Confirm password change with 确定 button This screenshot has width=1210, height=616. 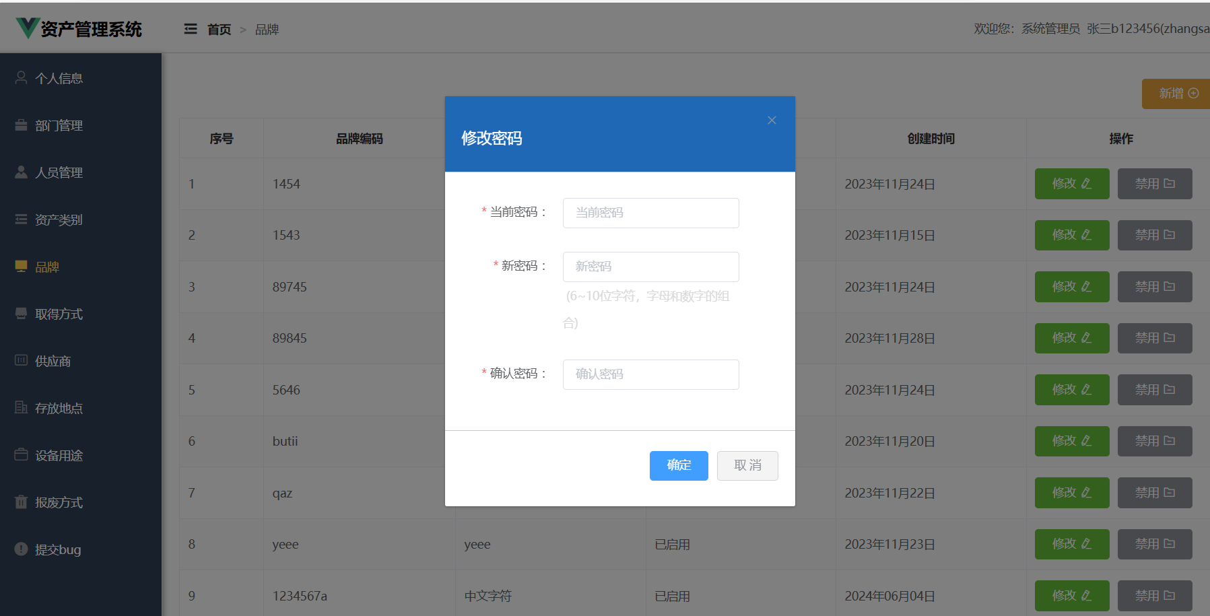pyautogui.click(x=679, y=466)
